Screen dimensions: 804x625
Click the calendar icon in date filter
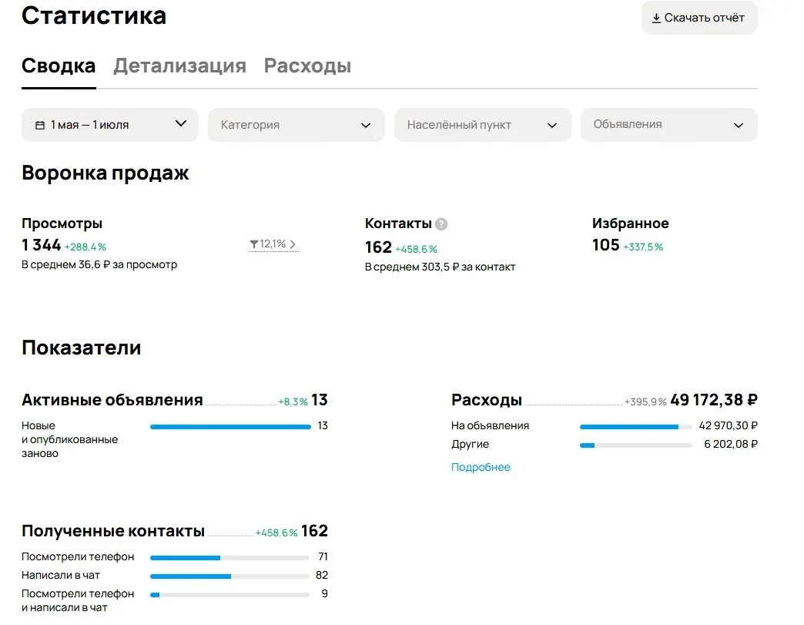click(x=40, y=125)
